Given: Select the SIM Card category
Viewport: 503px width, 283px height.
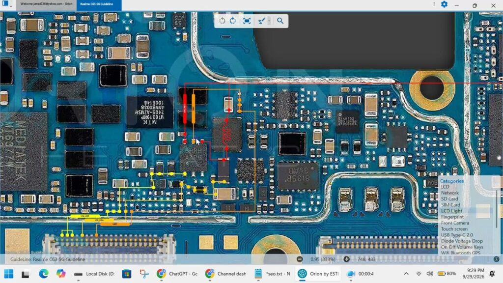Looking at the screenshot, I should [x=450, y=205].
